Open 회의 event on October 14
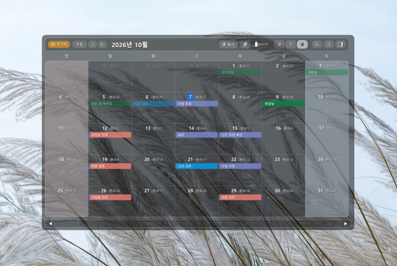The height and width of the screenshot is (266, 397). (x=197, y=135)
